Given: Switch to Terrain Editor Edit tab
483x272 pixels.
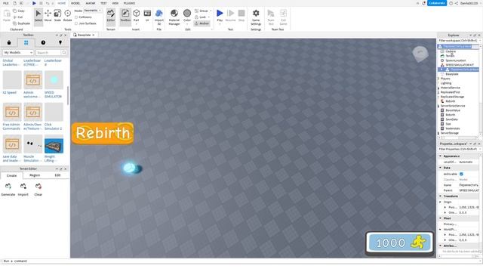Looking at the screenshot, I should [57, 175].
